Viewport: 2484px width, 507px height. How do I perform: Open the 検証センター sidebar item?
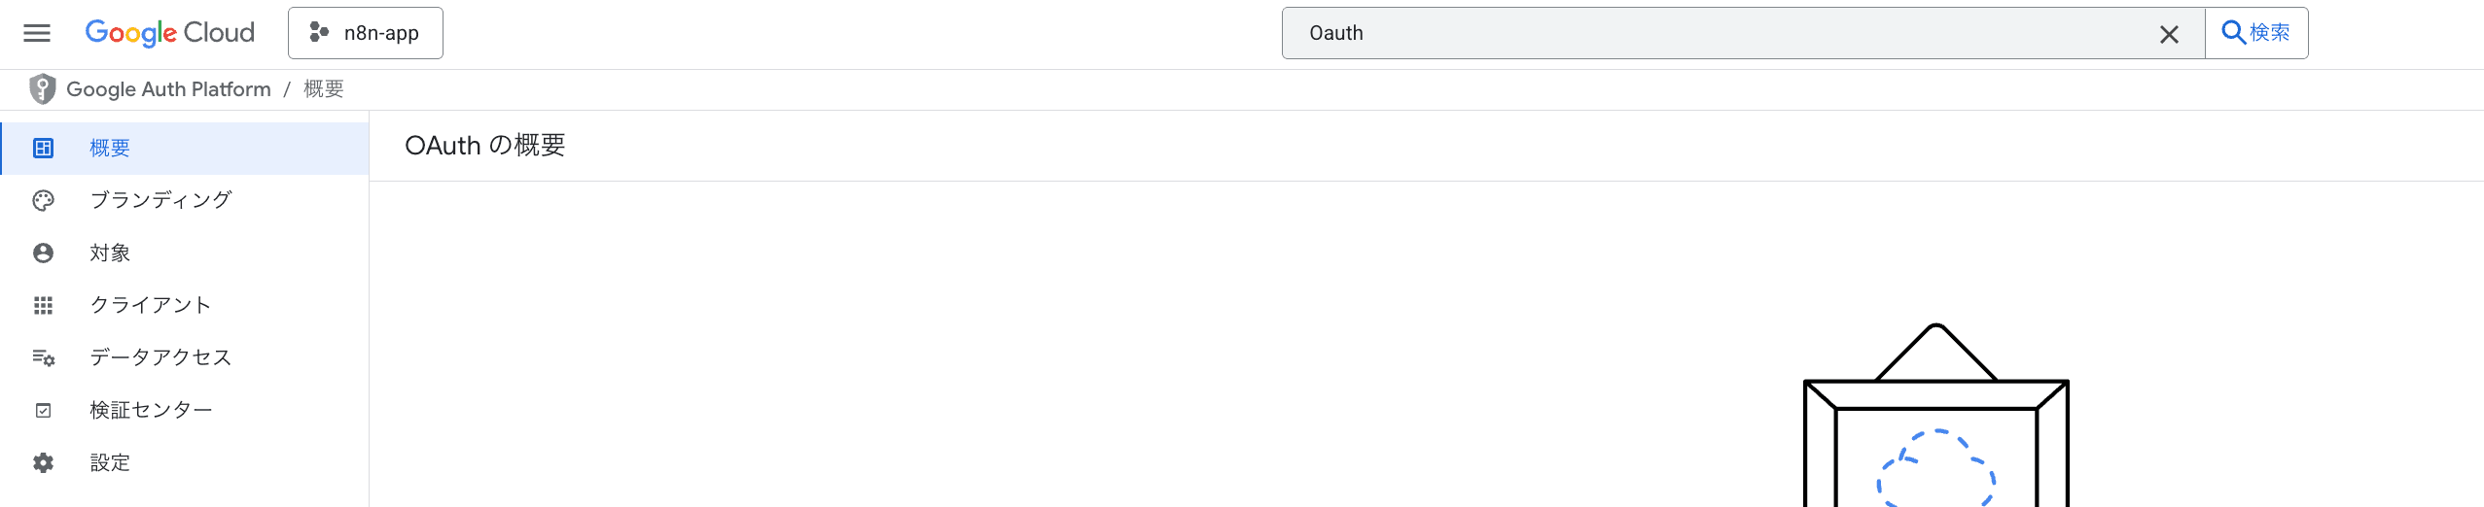click(x=151, y=410)
